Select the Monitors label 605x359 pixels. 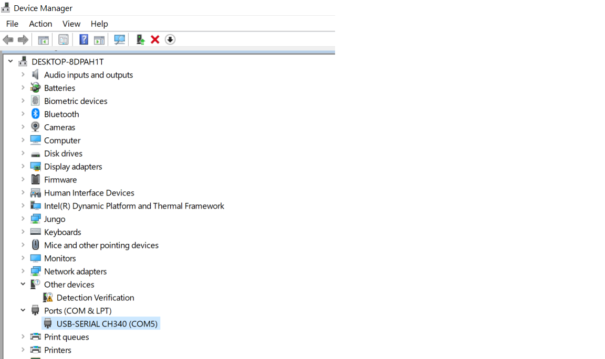60,258
